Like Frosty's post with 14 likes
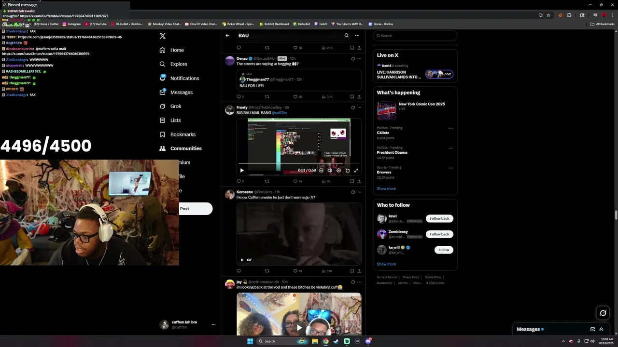The image size is (618, 347). click(x=297, y=182)
